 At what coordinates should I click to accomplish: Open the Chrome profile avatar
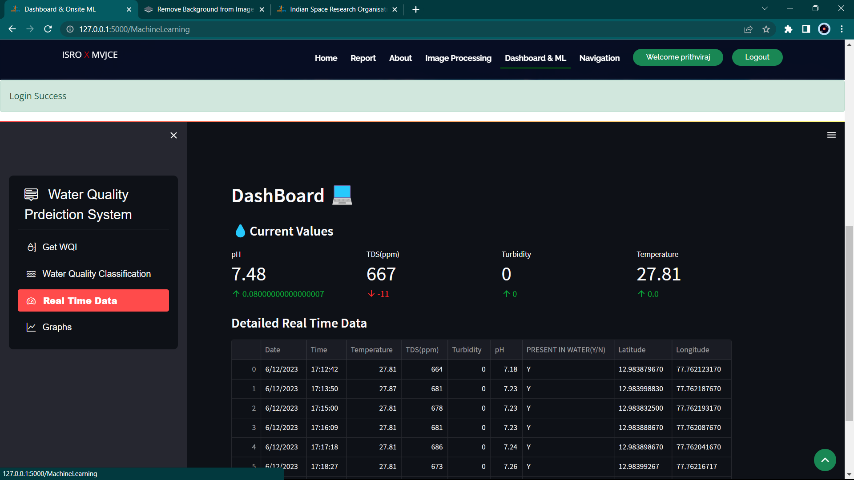[x=824, y=29]
